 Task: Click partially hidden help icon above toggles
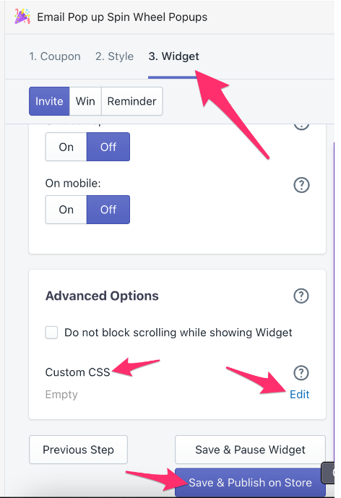click(301, 126)
